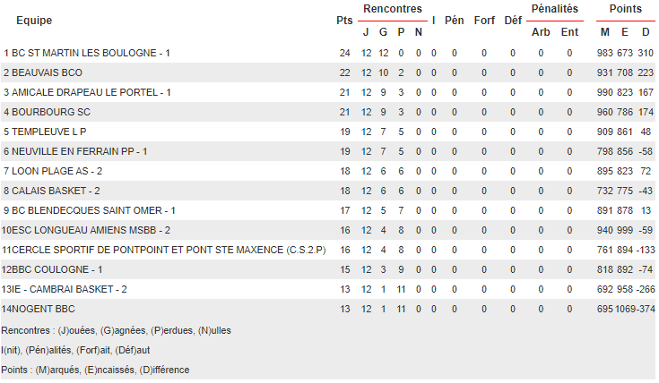Click IE - CAMBRAI BASKET - 2
This screenshot has height=383, width=659.
click(x=69, y=289)
